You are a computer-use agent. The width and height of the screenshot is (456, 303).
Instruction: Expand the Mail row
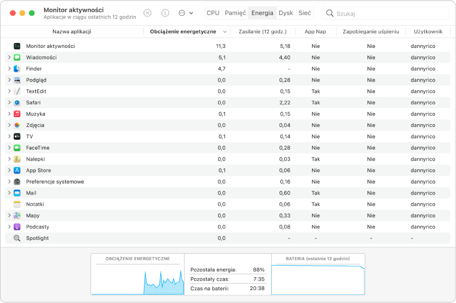[x=9, y=193]
